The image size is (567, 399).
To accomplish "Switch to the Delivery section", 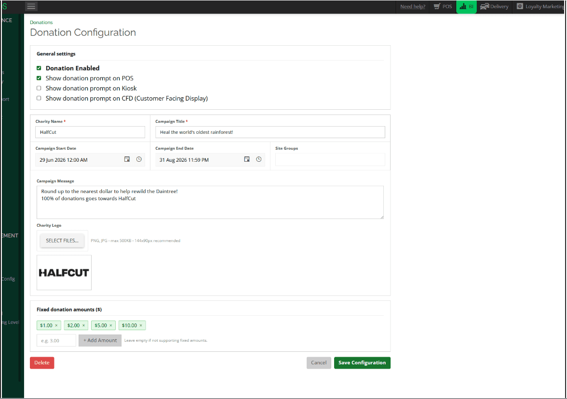I will coord(494,7).
